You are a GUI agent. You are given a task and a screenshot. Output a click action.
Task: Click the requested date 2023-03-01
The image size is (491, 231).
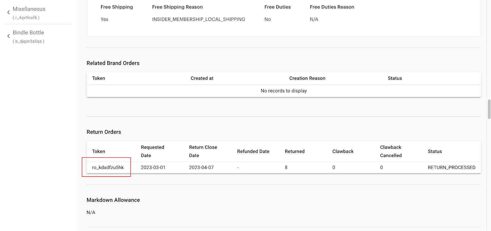(x=153, y=168)
